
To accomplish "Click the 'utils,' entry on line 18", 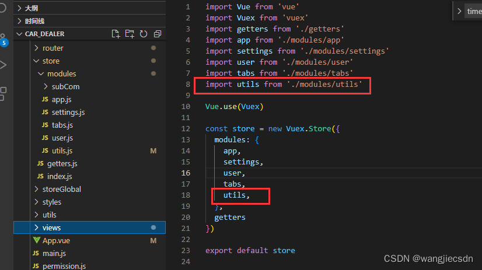I will coord(237,195).
